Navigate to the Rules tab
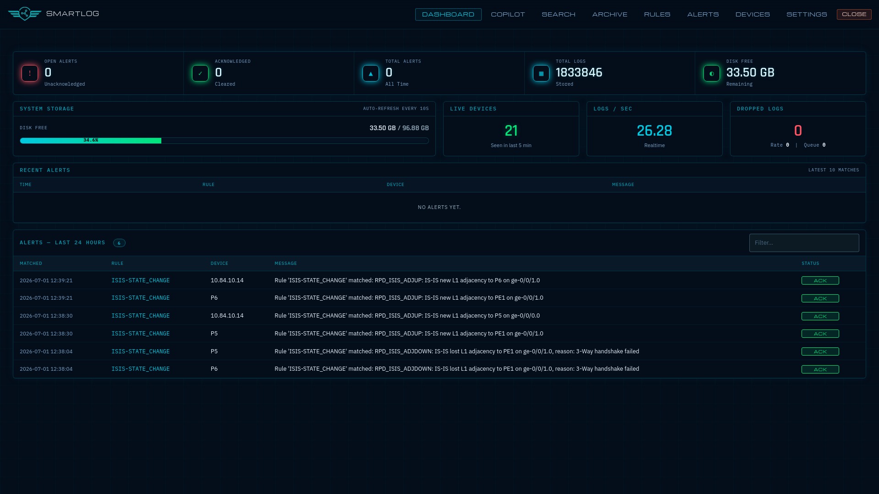This screenshot has width=879, height=494. click(x=657, y=14)
